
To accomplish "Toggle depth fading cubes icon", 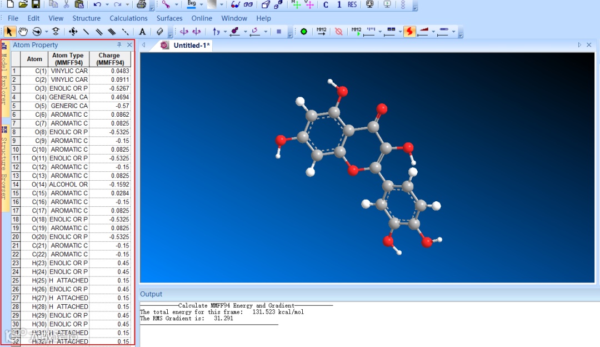I will click(x=278, y=4).
